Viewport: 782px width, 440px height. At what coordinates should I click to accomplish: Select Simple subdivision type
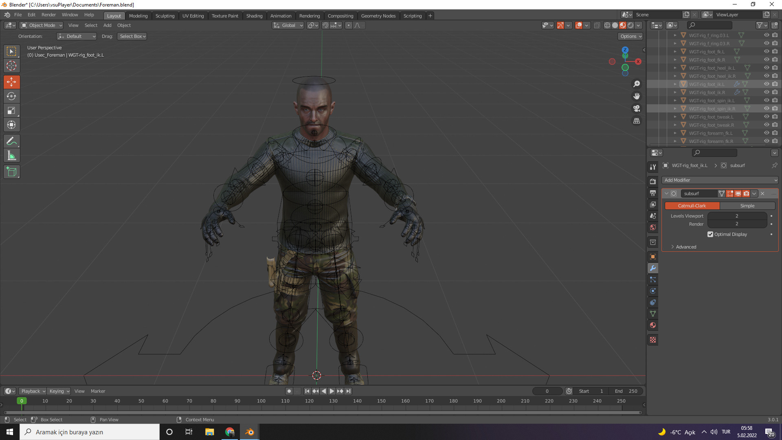[x=747, y=206]
